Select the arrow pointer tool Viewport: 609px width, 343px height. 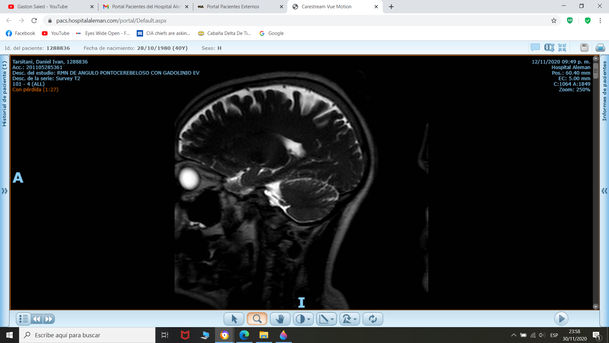pos(234,319)
